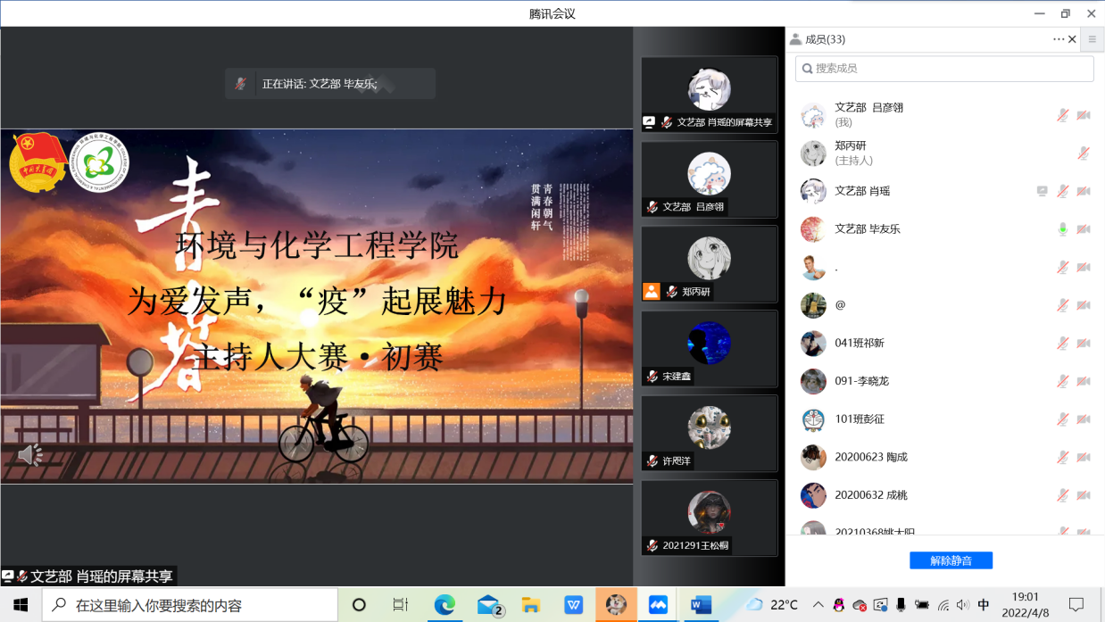1105x622 pixels.
Task: Click green active mic icon for 文艺部 毕友乐
Action: [x=1062, y=229]
